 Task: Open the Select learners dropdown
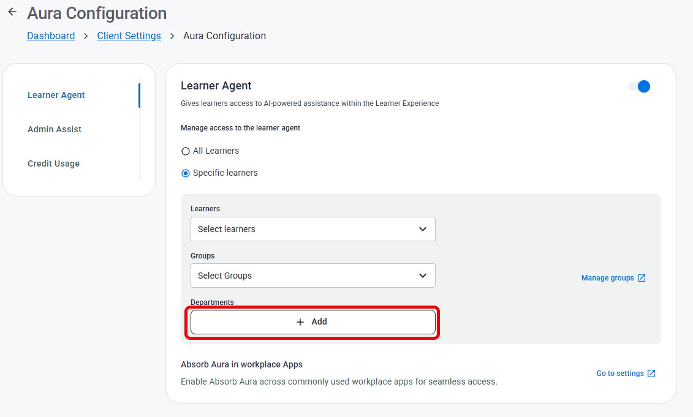313,229
